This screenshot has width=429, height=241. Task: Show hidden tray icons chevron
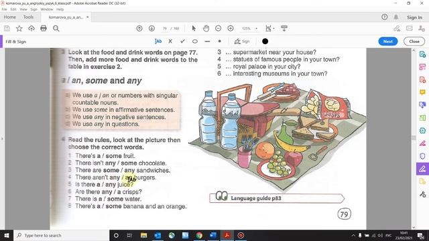353,235
